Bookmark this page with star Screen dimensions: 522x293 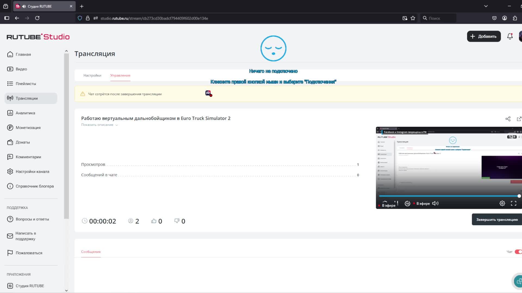click(x=413, y=18)
